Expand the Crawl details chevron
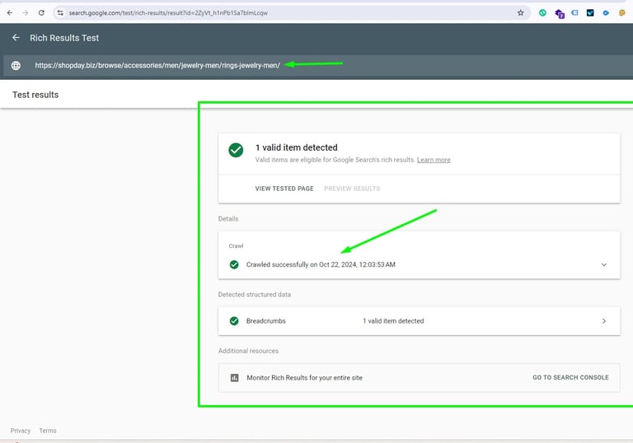633x443 pixels. tap(604, 264)
